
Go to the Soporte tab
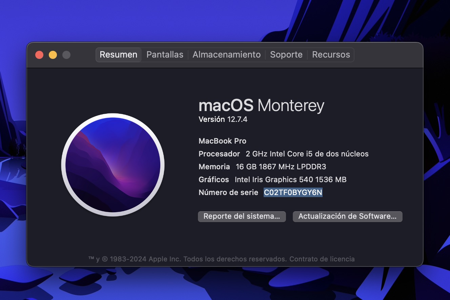pyautogui.click(x=286, y=55)
